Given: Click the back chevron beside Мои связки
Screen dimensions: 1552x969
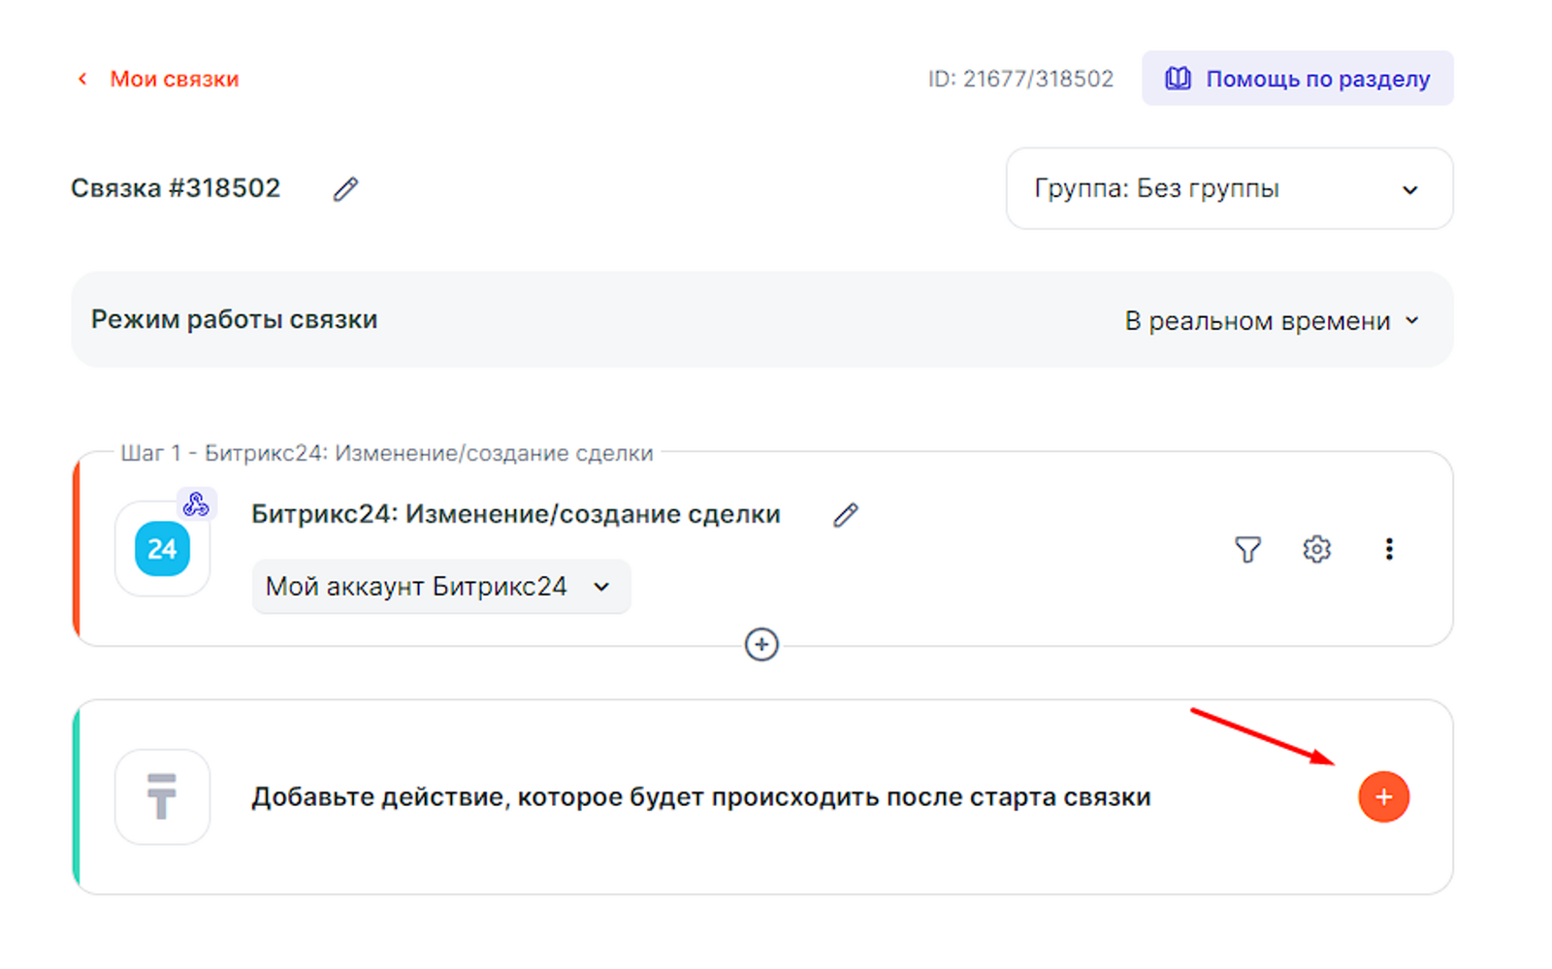Looking at the screenshot, I should [x=82, y=79].
